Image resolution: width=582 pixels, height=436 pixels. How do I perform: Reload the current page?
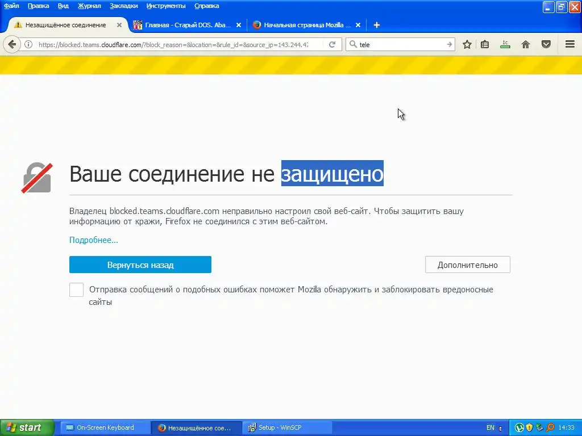tap(332, 44)
